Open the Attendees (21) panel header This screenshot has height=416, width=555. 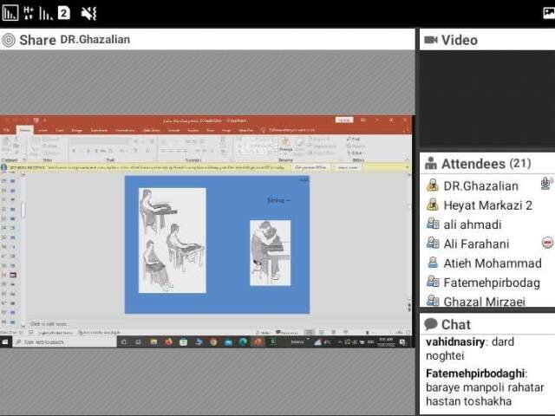coord(486,164)
